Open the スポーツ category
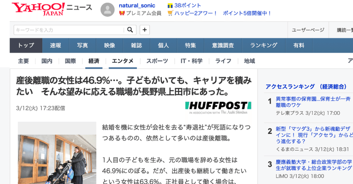Viewport: 353px width, 184px height. pyautogui.click(x=157, y=61)
